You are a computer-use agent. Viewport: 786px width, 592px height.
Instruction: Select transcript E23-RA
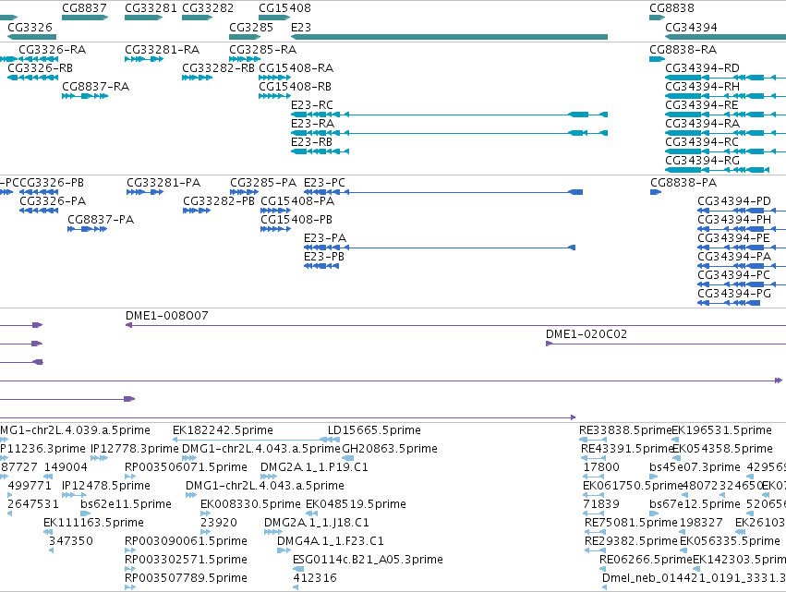[x=312, y=124]
